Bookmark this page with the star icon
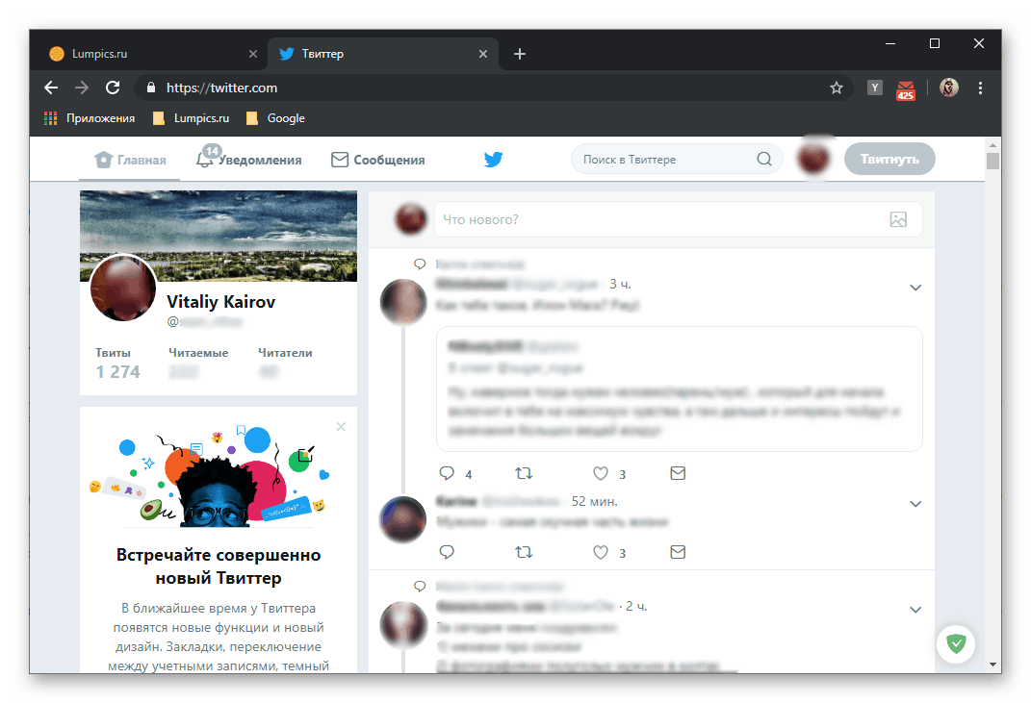 [836, 88]
